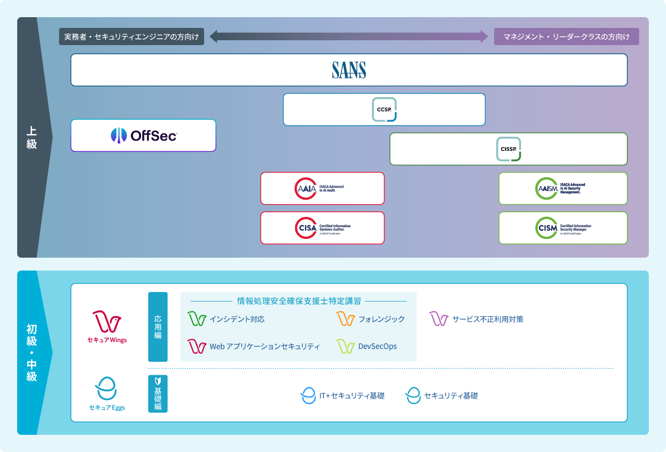Screen dimensions: 666x452
Task: Click the egg icon for IT+セキュリティ基礎
Action: pos(308,396)
